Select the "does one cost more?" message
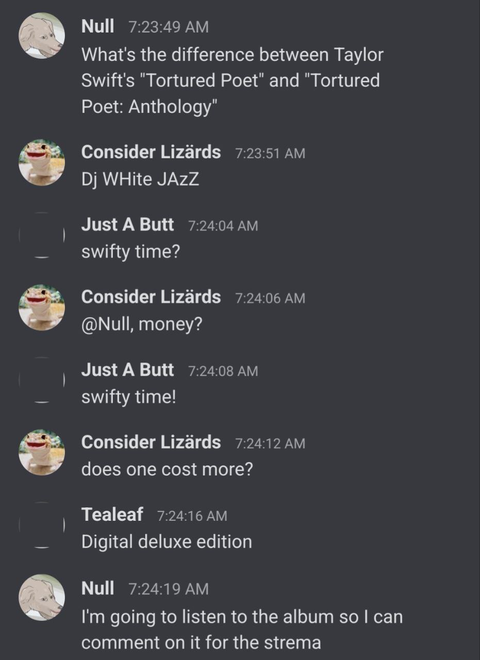The image size is (480, 660). tap(167, 470)
